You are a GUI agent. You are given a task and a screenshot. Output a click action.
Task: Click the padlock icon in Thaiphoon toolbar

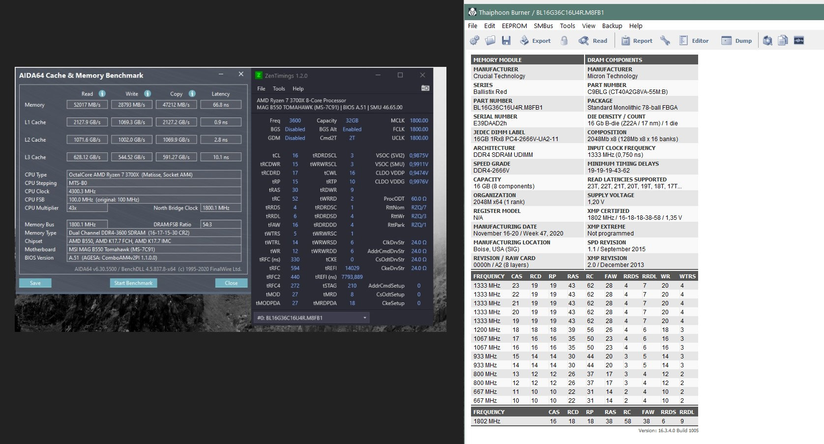point(564,41)
